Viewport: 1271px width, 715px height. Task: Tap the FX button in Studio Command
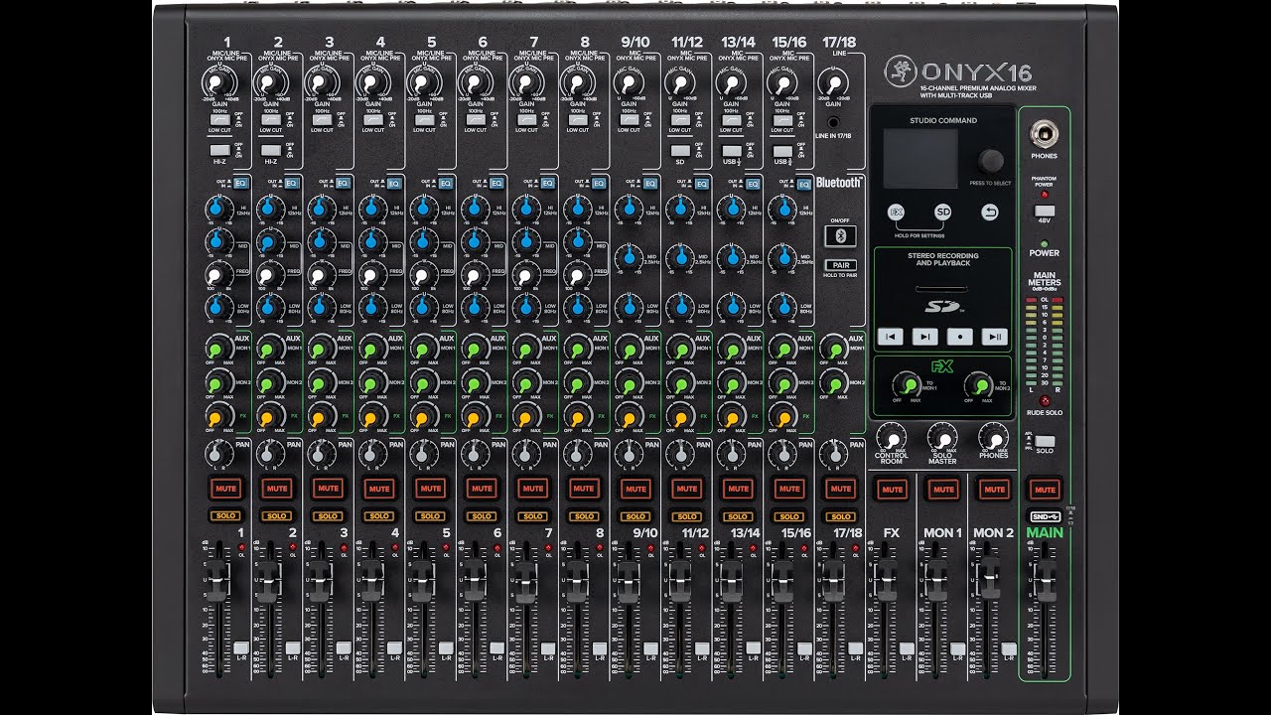click(895, 213)
